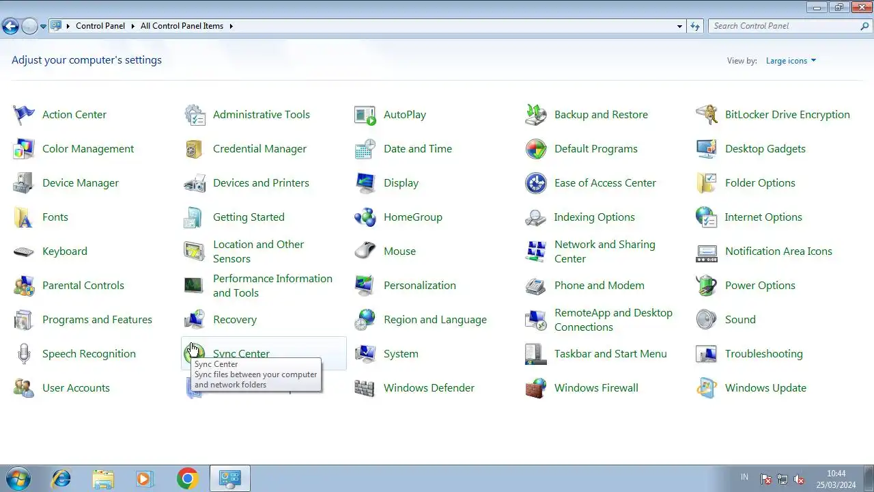Open the Phone and Modem link
Screen dimensions: 874x492
600,286
